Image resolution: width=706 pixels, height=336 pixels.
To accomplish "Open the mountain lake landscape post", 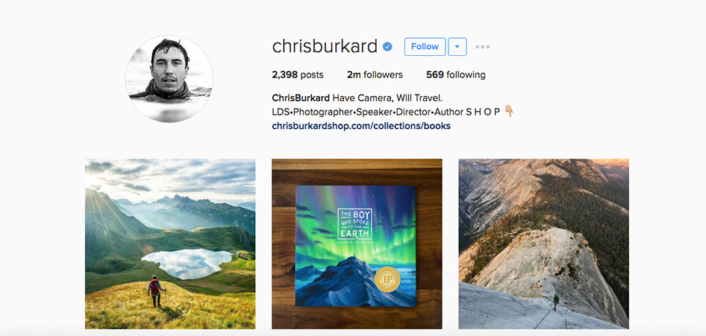I will (170, 244).
